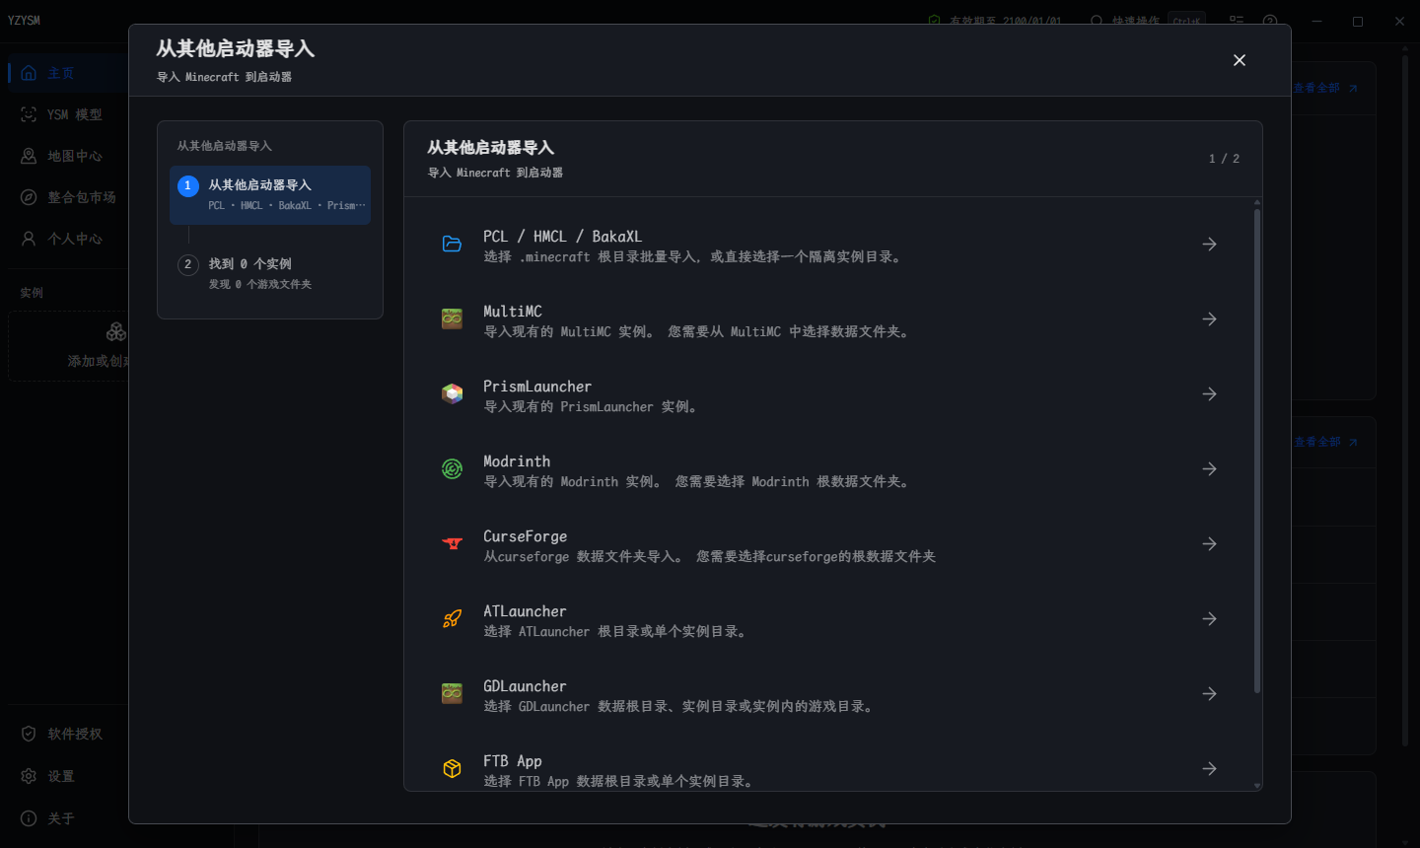The image size is (1420, 848).
Task: Click the upper 查看全部 link
Action: [1325, 88]
